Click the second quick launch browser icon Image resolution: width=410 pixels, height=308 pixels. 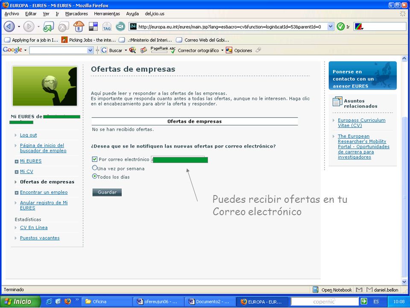58,302
